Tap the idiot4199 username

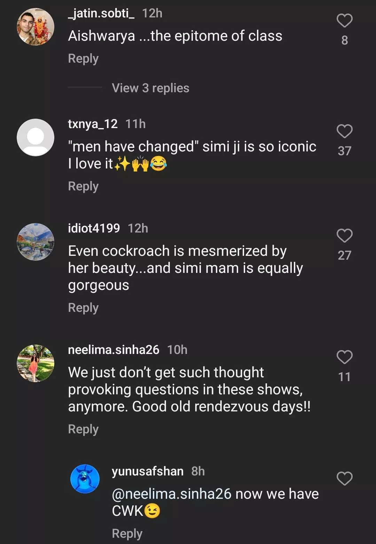[94, 228]
